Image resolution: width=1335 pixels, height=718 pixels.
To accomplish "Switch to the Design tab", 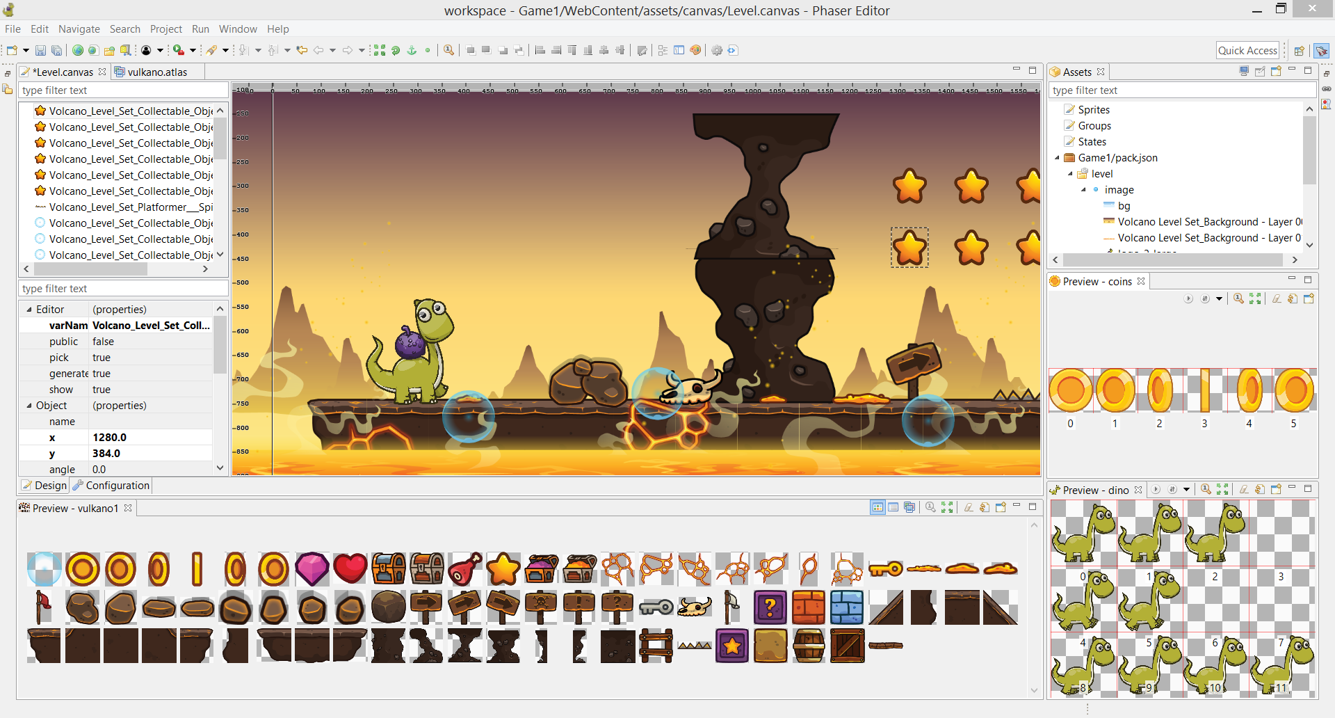I will [x=44, y=485].
